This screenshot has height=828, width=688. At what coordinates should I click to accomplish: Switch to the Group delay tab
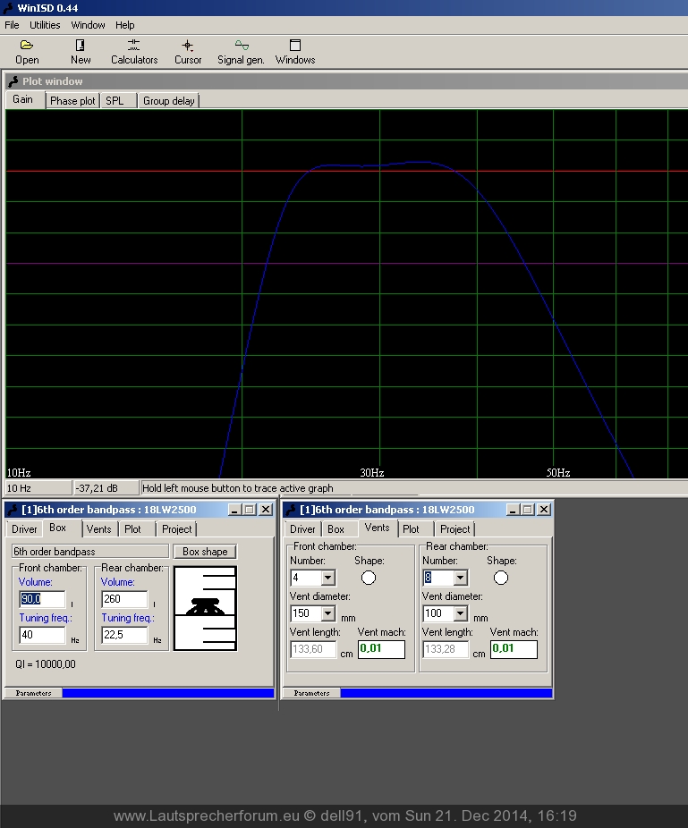click(168, 101)
